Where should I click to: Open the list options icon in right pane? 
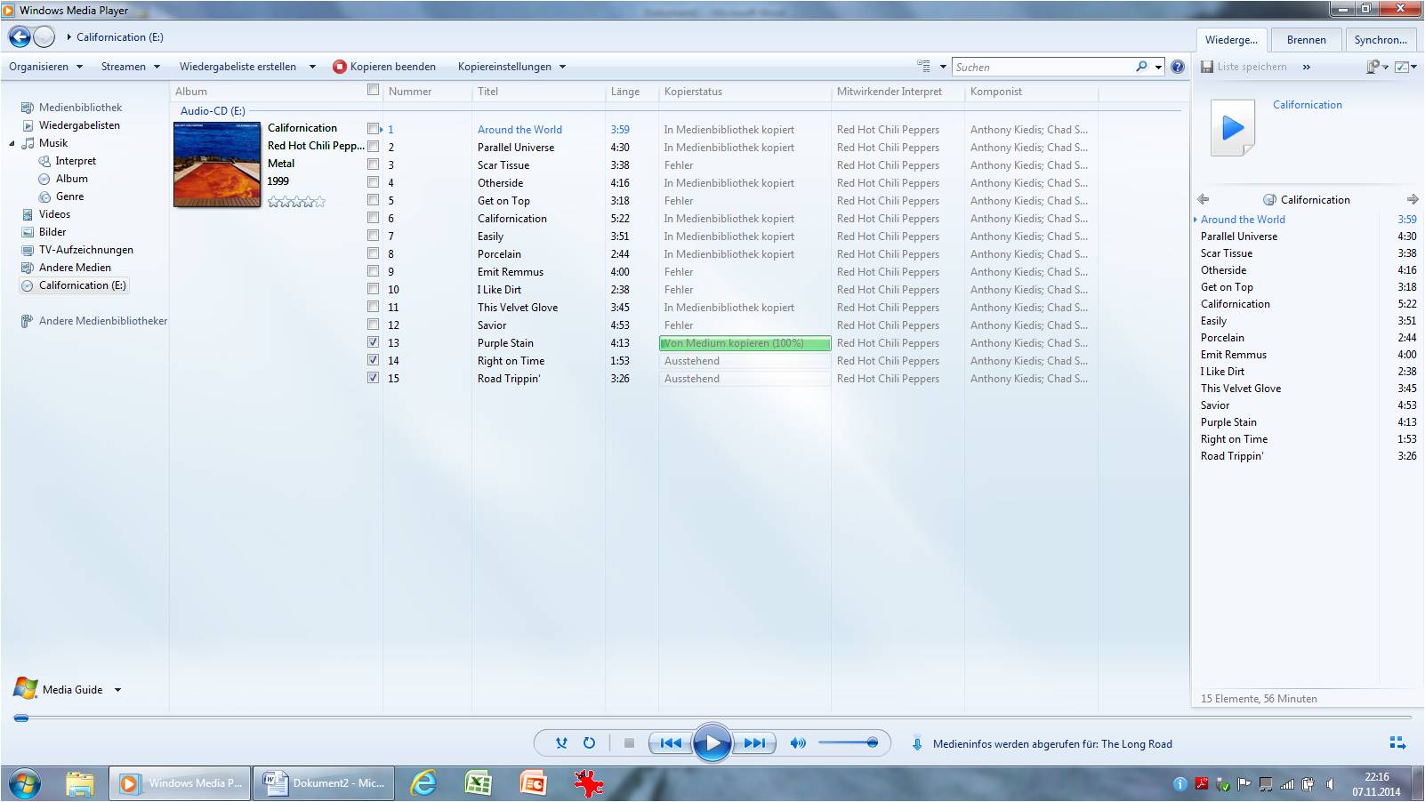coord(1377,67)
